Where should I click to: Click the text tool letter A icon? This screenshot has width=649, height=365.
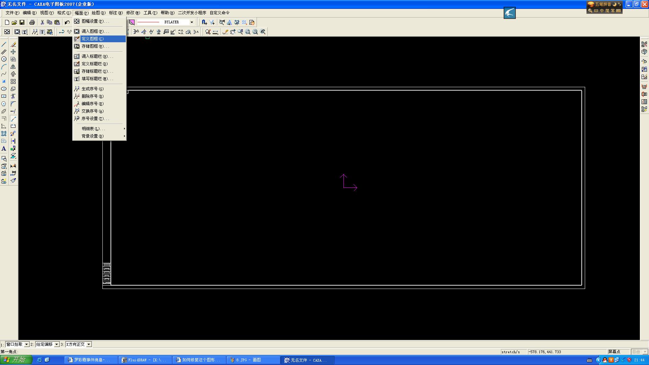(x=4, y=149)
